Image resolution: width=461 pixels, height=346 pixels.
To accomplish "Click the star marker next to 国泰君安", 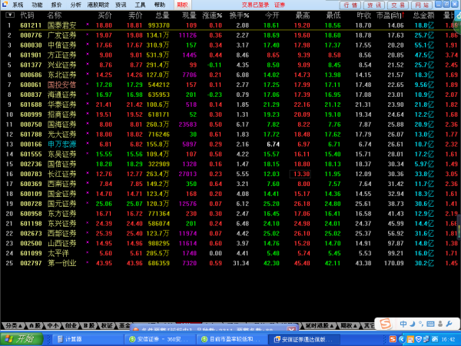I will (88, 25).
